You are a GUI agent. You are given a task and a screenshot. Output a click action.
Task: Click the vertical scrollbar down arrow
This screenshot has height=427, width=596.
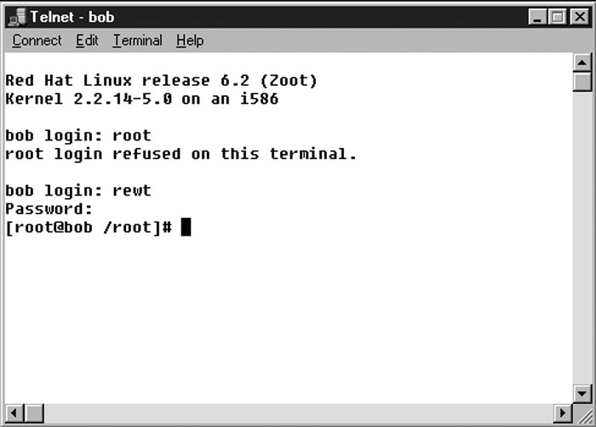tap(582, 393)
